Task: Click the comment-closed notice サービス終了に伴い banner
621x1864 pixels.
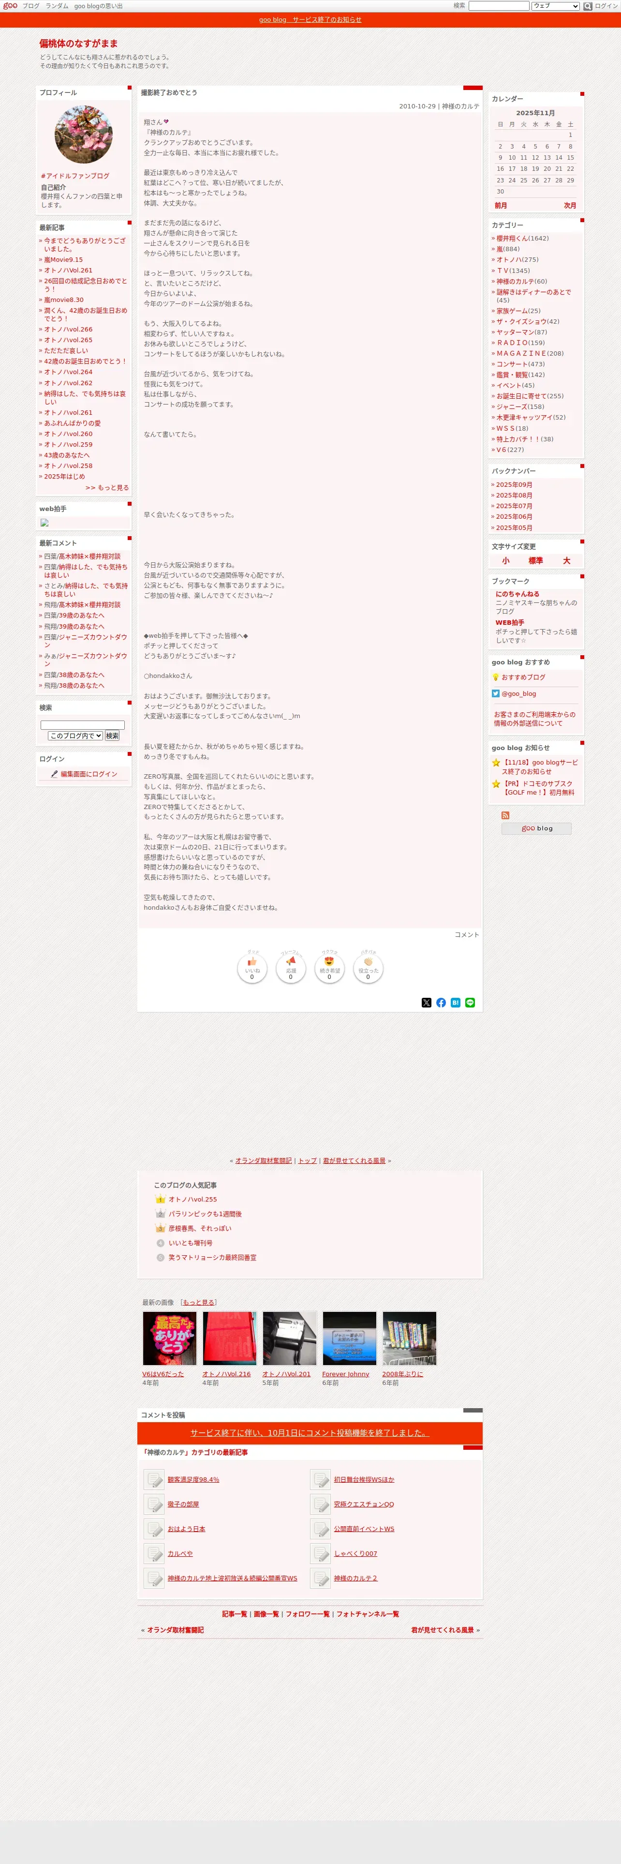Action: (x=310, y=1433)
